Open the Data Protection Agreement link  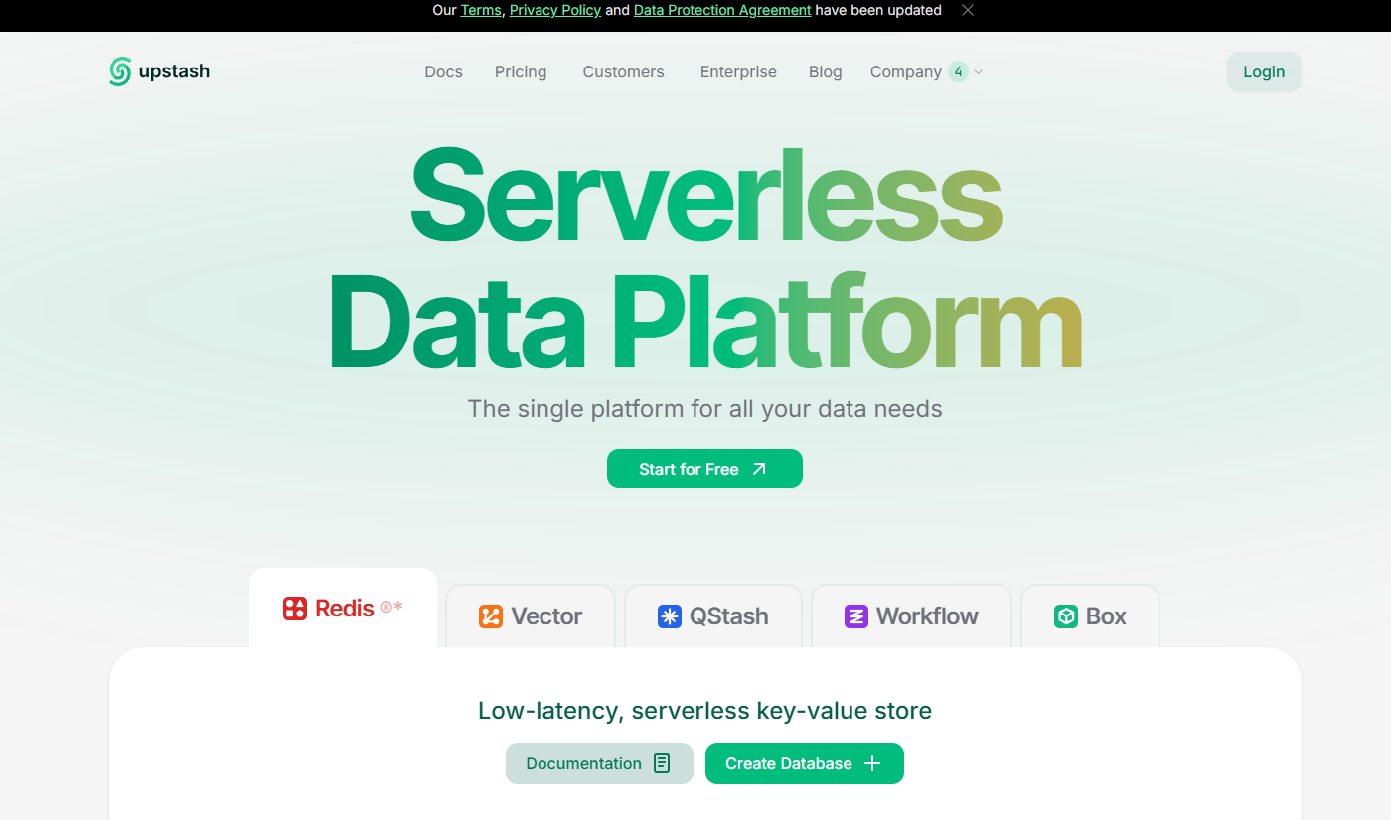[x=722, y=10]
